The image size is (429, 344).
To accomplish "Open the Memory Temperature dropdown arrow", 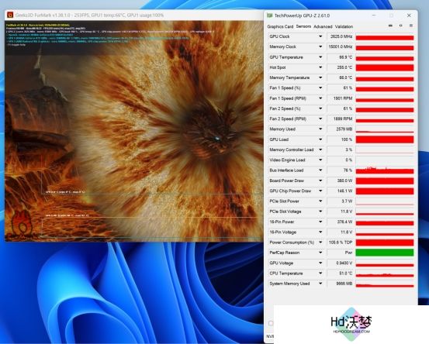I will pos(320,77).
